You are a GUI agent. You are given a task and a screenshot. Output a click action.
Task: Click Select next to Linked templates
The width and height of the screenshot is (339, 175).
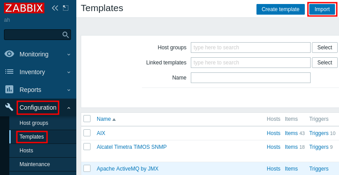[324, 63]
